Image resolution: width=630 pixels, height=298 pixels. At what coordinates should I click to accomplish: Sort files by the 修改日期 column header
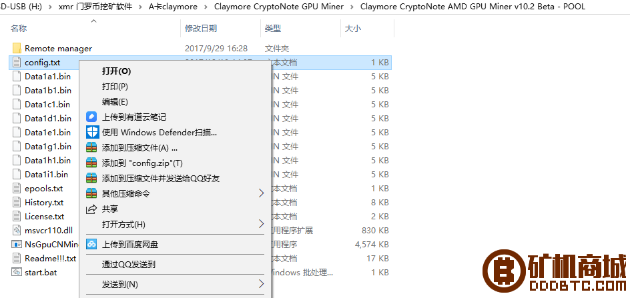pos(201,28)
